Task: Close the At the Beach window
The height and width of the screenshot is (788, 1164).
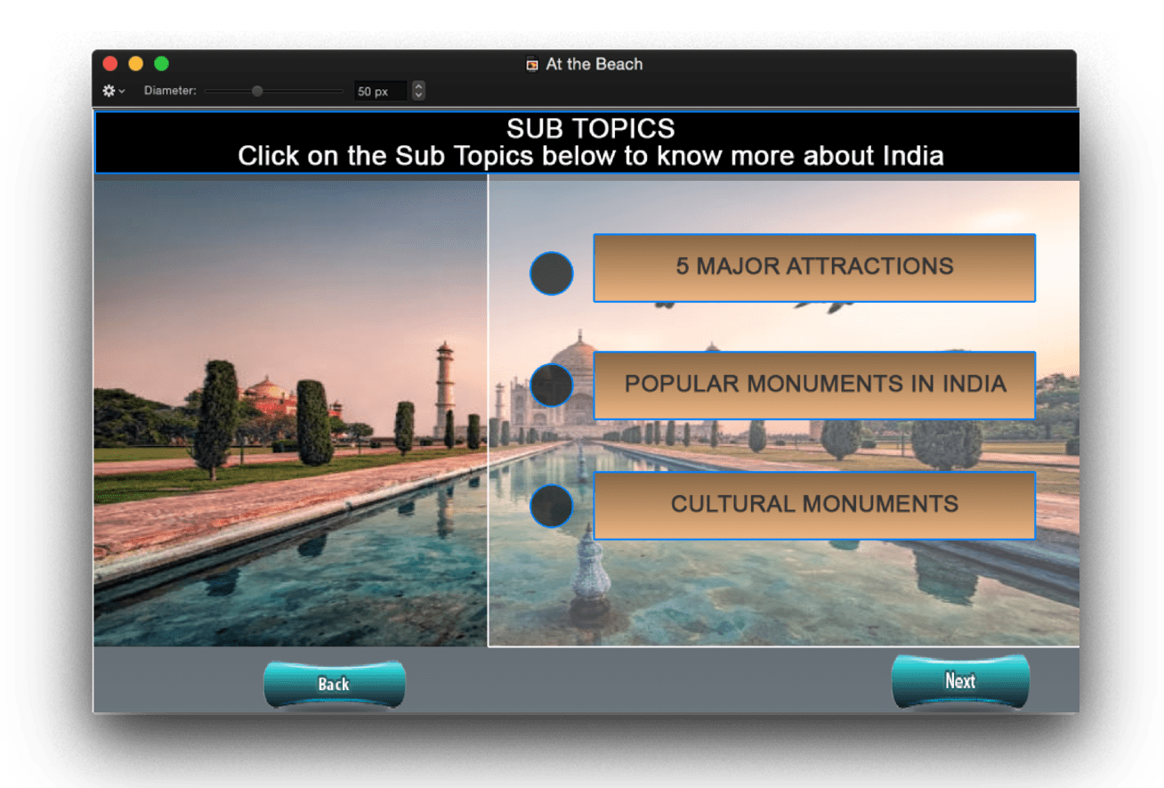Action: (x=110, y=63)
